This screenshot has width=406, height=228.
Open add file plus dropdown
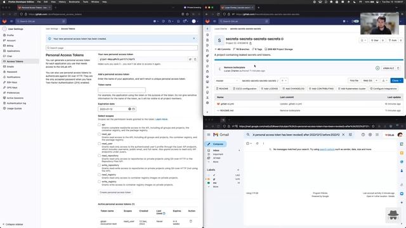(284, 80)
